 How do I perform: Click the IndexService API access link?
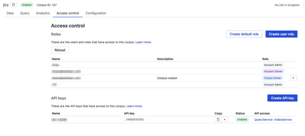[283, 120]
